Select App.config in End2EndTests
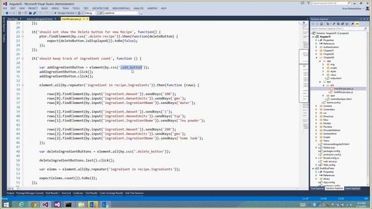The width and height of the screenshot is (372, 209). coord(329,182)
